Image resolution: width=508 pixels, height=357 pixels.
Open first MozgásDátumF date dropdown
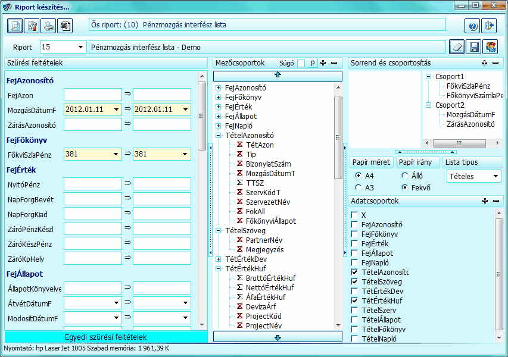pyautogui.click(x=116, y=109)
